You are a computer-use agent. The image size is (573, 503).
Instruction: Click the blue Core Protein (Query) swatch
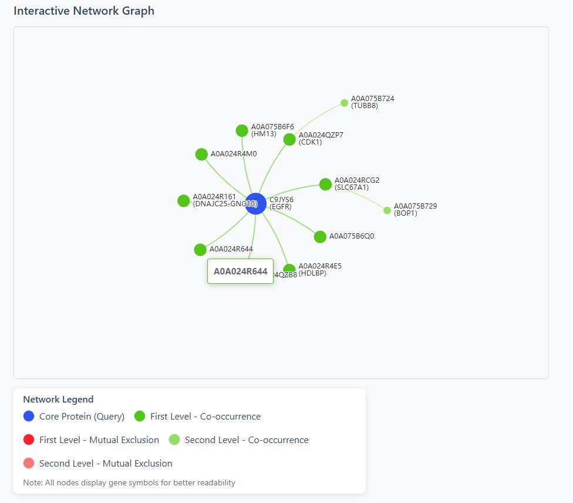pyautogui.click(x=28, y=416)
